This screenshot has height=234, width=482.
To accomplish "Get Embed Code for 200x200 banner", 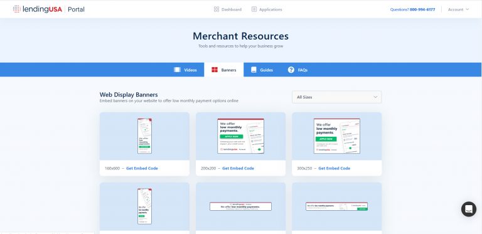I will [x=238, y=168].
